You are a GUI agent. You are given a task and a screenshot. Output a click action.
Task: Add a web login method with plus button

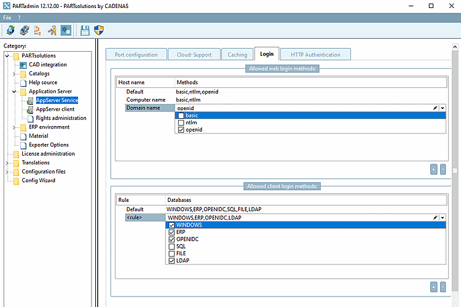[434, 170]
